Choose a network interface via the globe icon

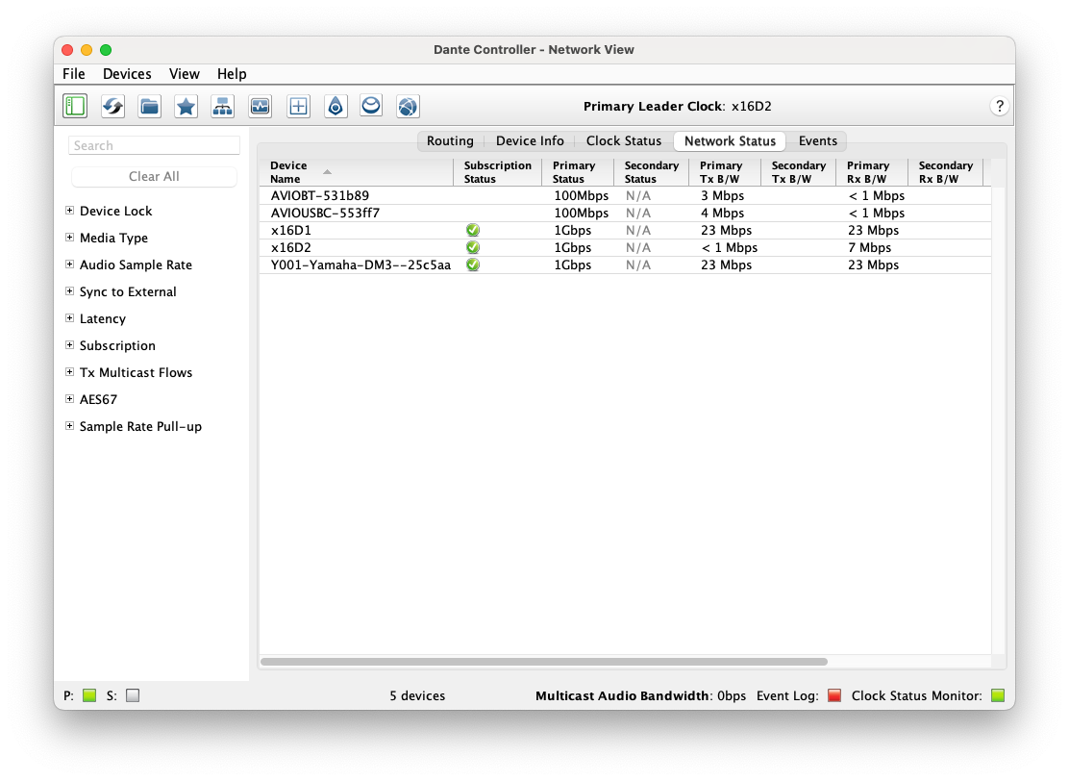click(408, 106)
